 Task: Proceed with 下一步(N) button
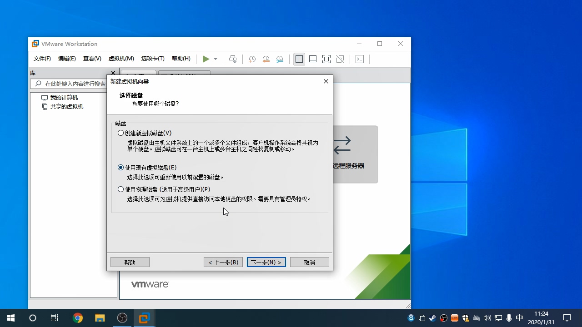coord(266,263)
